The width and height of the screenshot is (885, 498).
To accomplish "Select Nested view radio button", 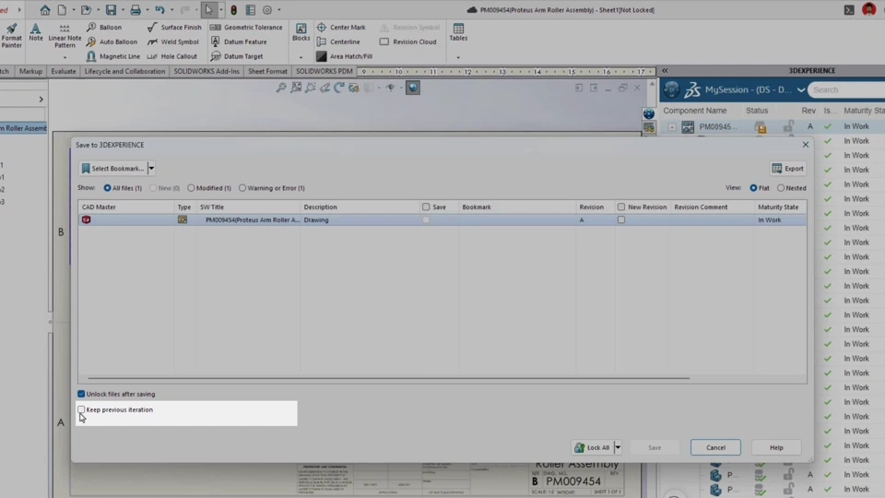I will tap(781, 188).
